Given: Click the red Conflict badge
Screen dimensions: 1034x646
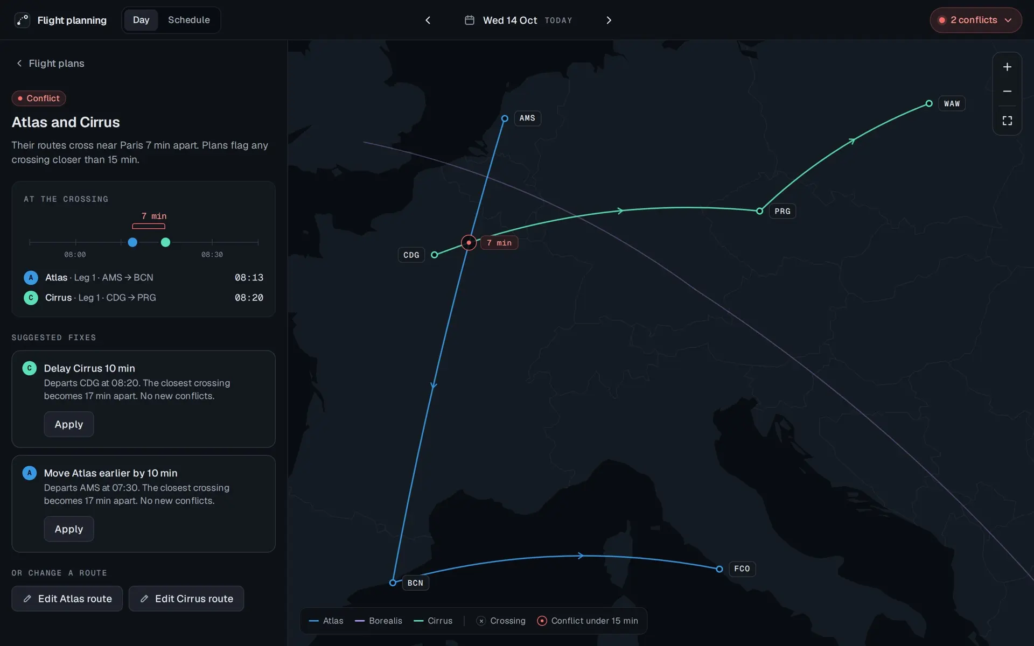Looking at the screenshot, I should point(39,99).
